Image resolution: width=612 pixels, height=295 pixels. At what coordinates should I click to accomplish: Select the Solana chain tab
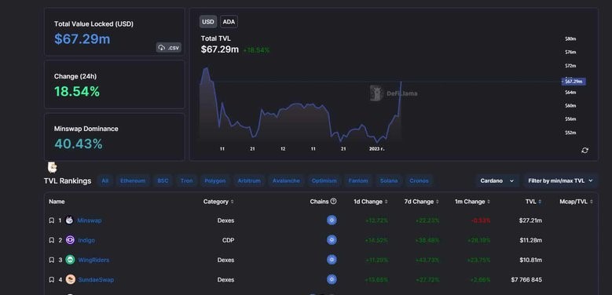point(389,180)
